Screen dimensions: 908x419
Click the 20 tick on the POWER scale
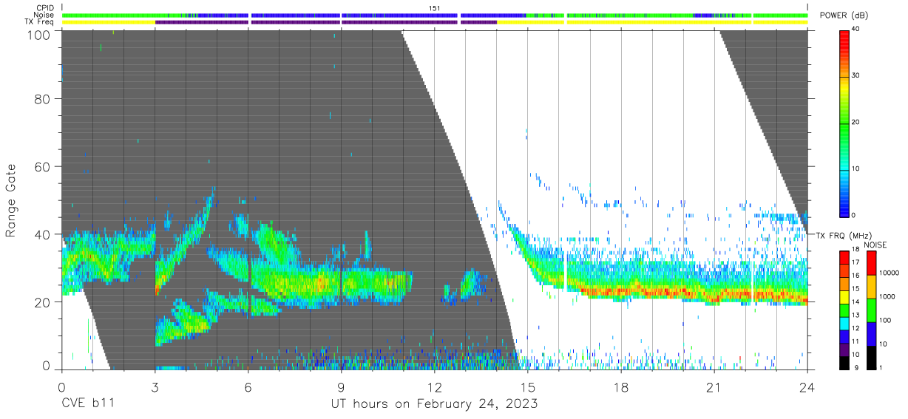(x=856, y=123)
